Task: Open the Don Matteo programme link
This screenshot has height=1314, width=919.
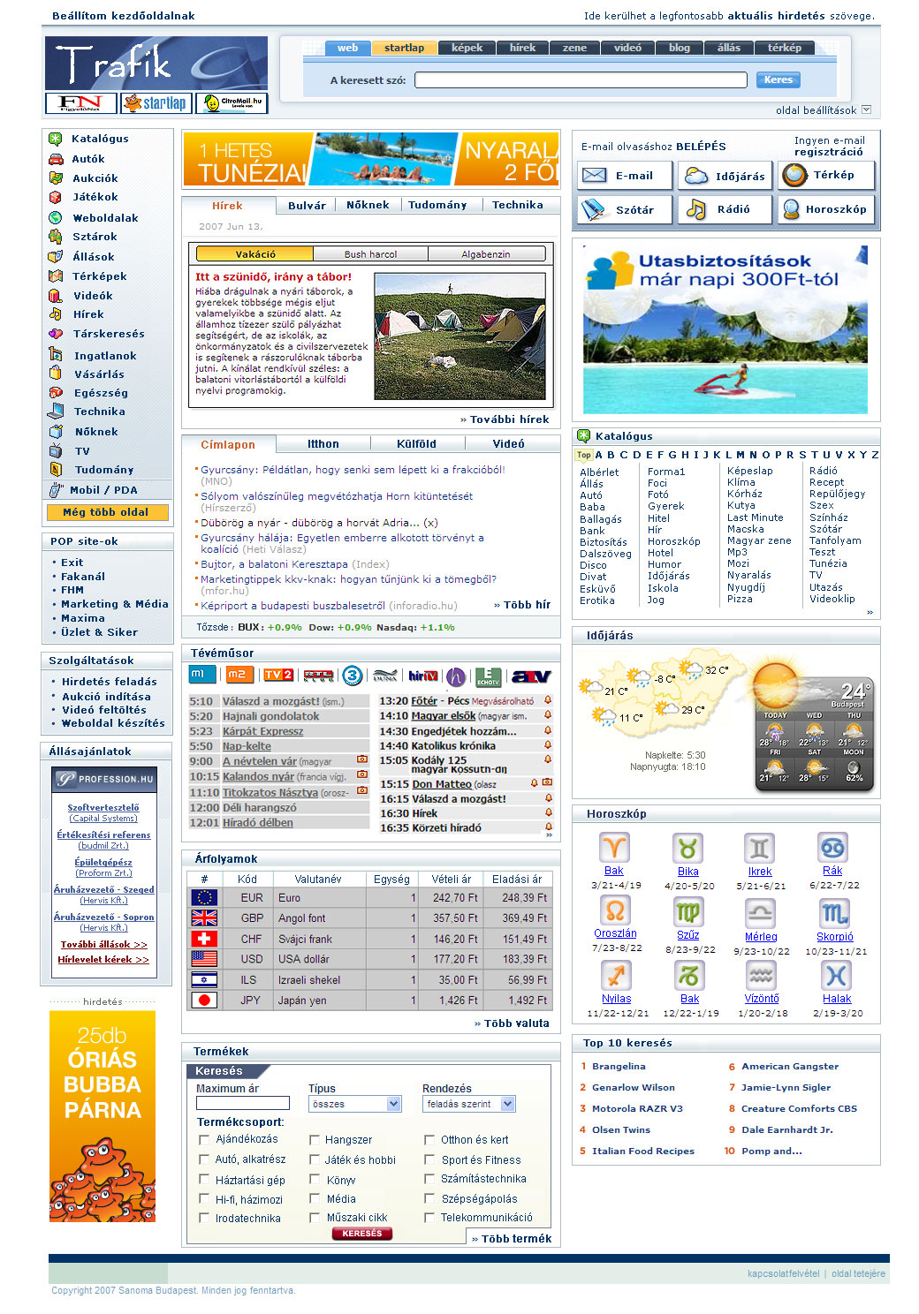Action: click(x=442, y=783)
